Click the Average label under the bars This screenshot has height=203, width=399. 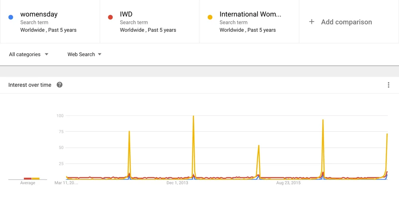28,183
